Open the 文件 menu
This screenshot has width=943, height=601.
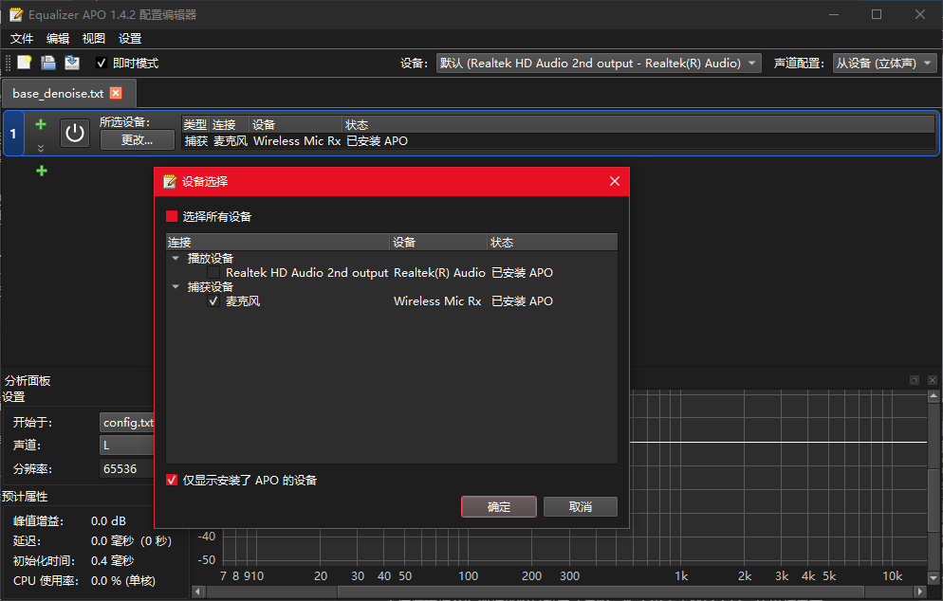click(22, 39)
